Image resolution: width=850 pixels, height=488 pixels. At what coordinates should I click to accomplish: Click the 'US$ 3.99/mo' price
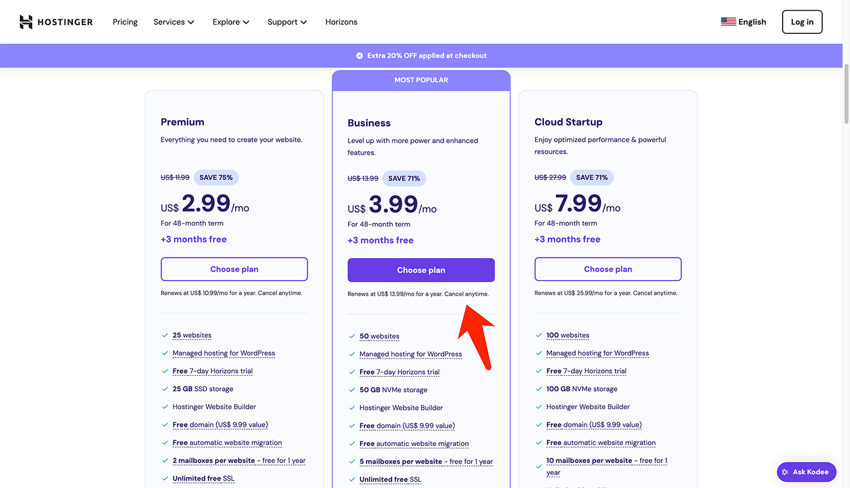click(392, 205)
